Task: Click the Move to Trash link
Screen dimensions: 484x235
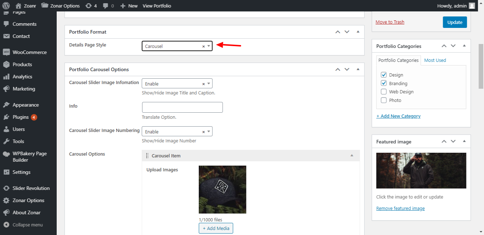Action: (x=390, y=22)
